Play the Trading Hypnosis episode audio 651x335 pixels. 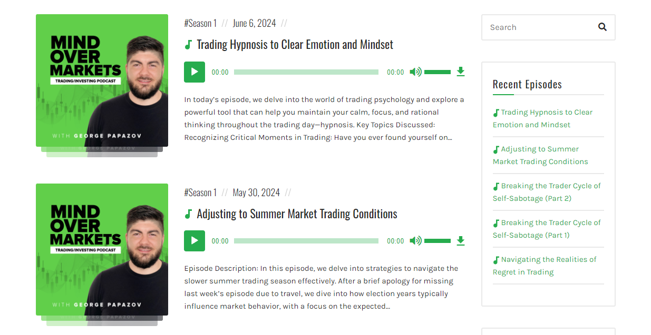[x=194, y=72]
